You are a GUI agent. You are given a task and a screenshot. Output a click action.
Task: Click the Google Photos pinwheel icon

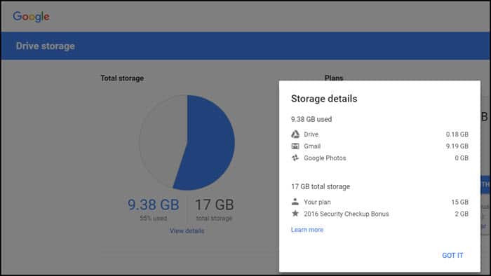(x=295, y=158)
